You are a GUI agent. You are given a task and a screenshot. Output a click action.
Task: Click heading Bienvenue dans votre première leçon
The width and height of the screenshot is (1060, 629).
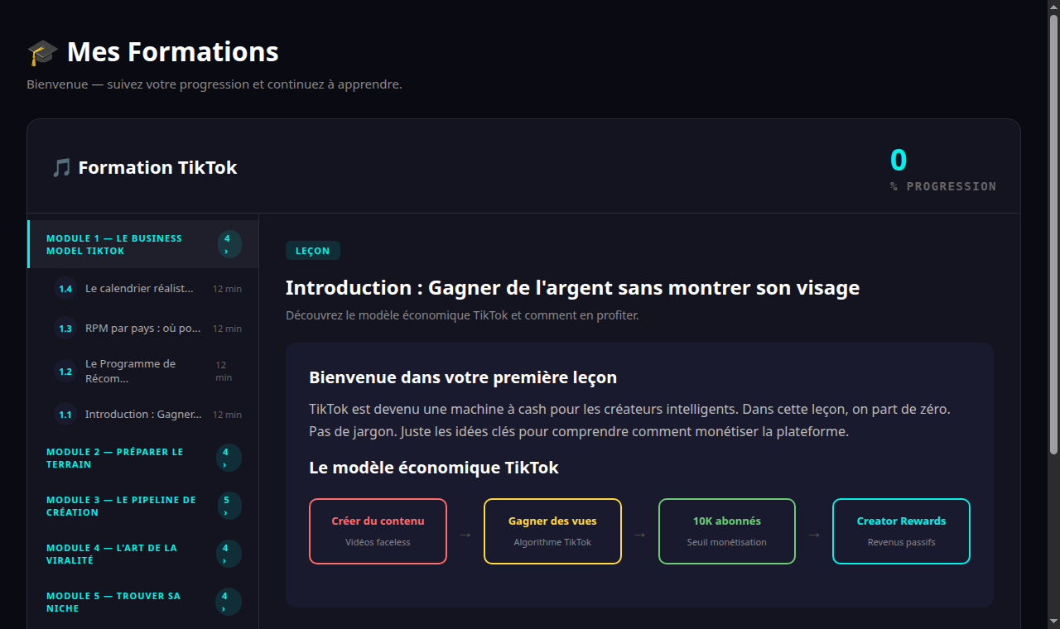pyautogui.click(x=463, y=377)
